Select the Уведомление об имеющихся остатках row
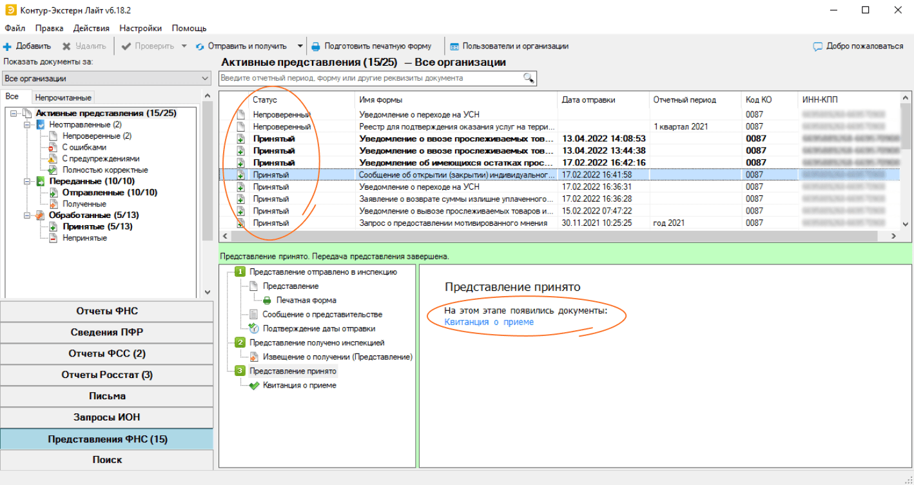 [559, 163]
